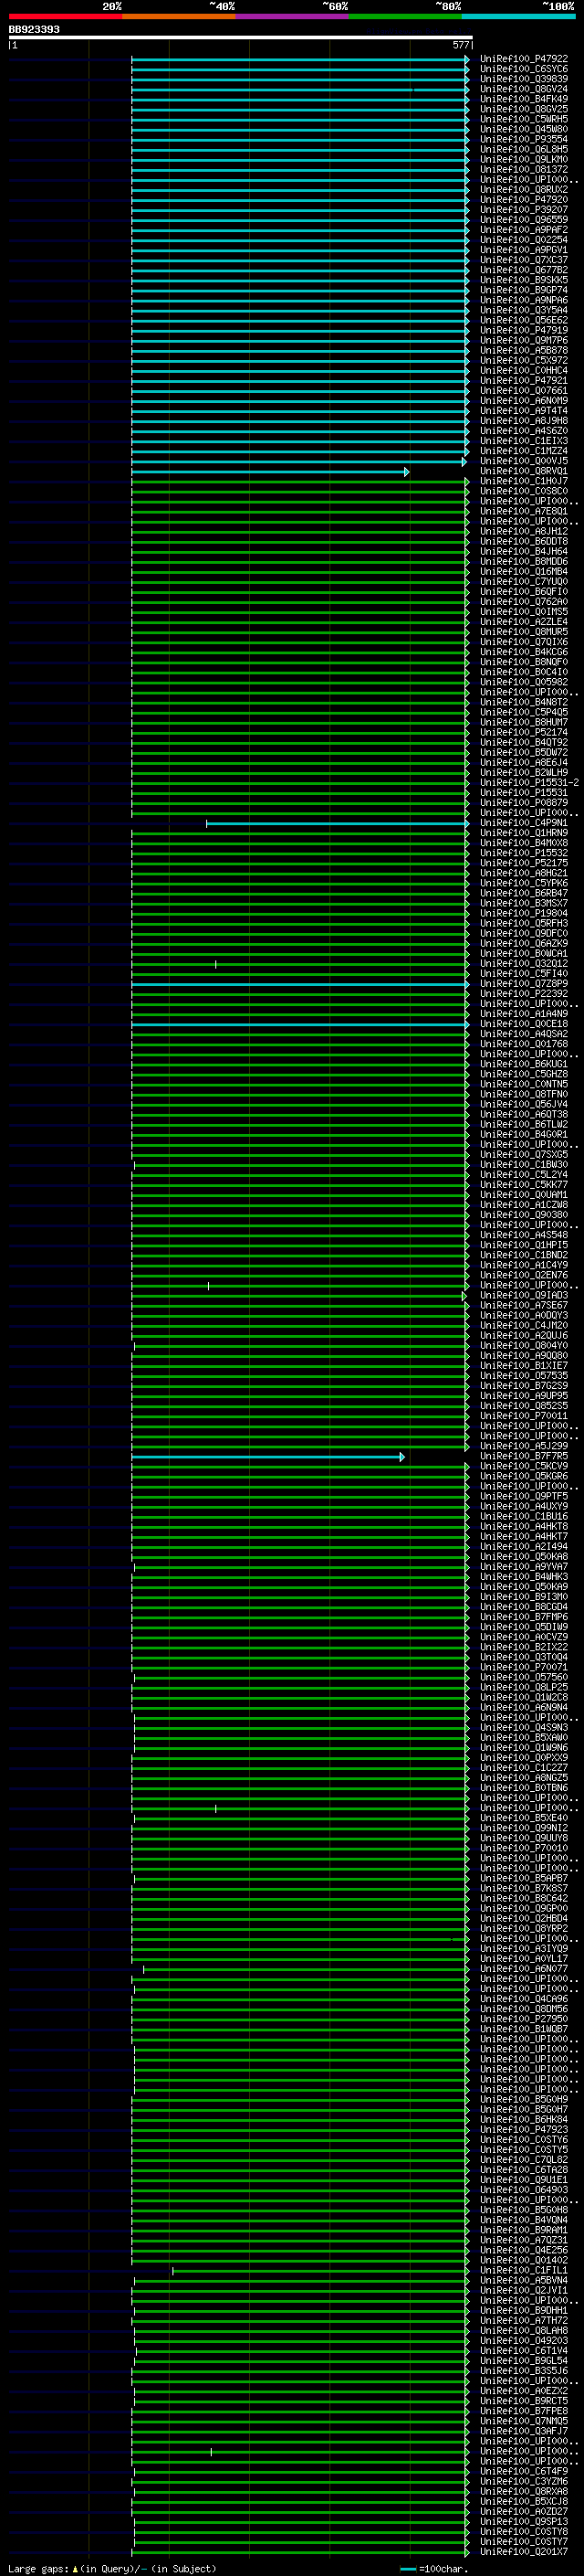Viewport: 584px width, 2576px height.
Task: Select hit label UniRef100_Q32Q12
Action: click(x=524, y=964)
